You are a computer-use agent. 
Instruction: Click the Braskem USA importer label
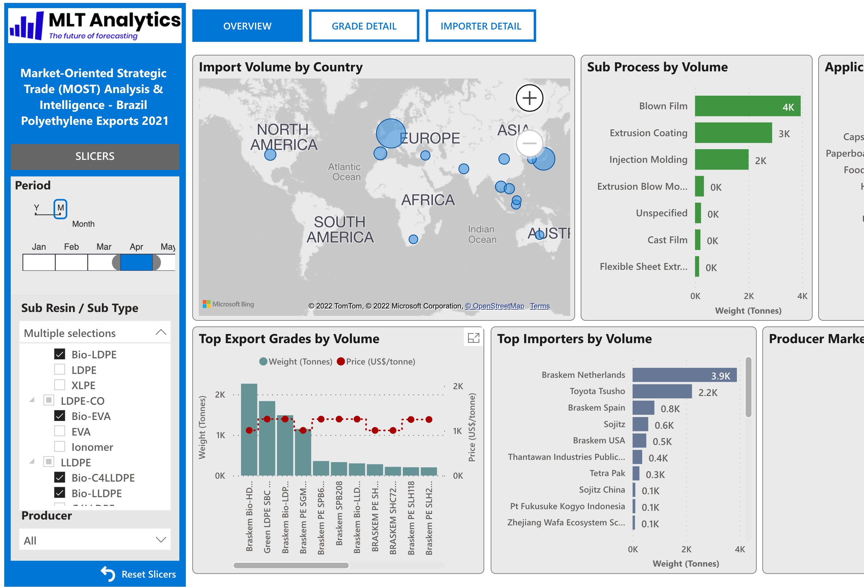[599, 440]
